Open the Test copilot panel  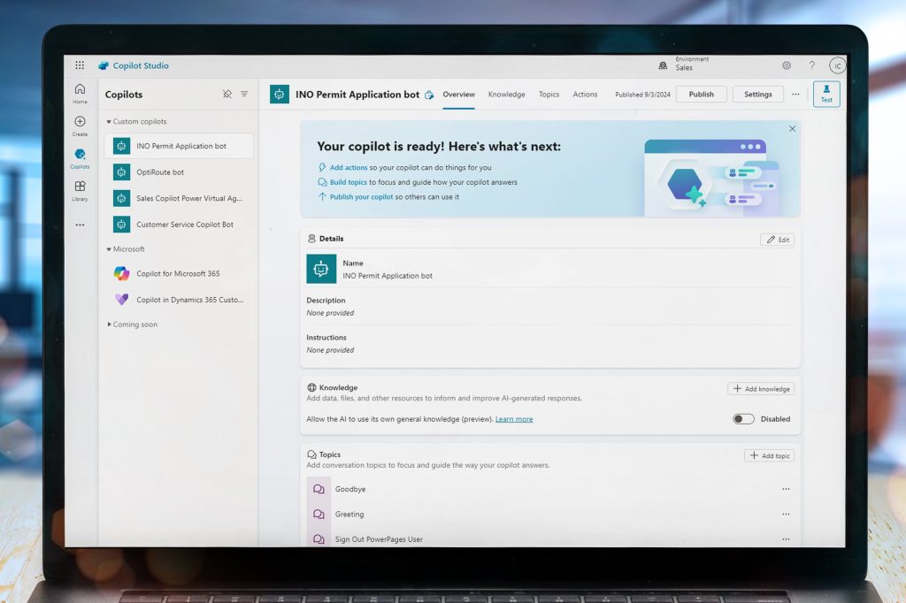pos(826,94)
